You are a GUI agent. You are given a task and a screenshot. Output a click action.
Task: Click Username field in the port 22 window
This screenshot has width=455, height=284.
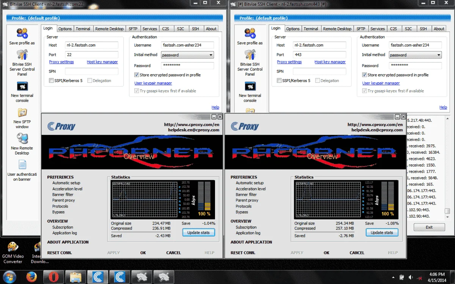tap(187, 45)
